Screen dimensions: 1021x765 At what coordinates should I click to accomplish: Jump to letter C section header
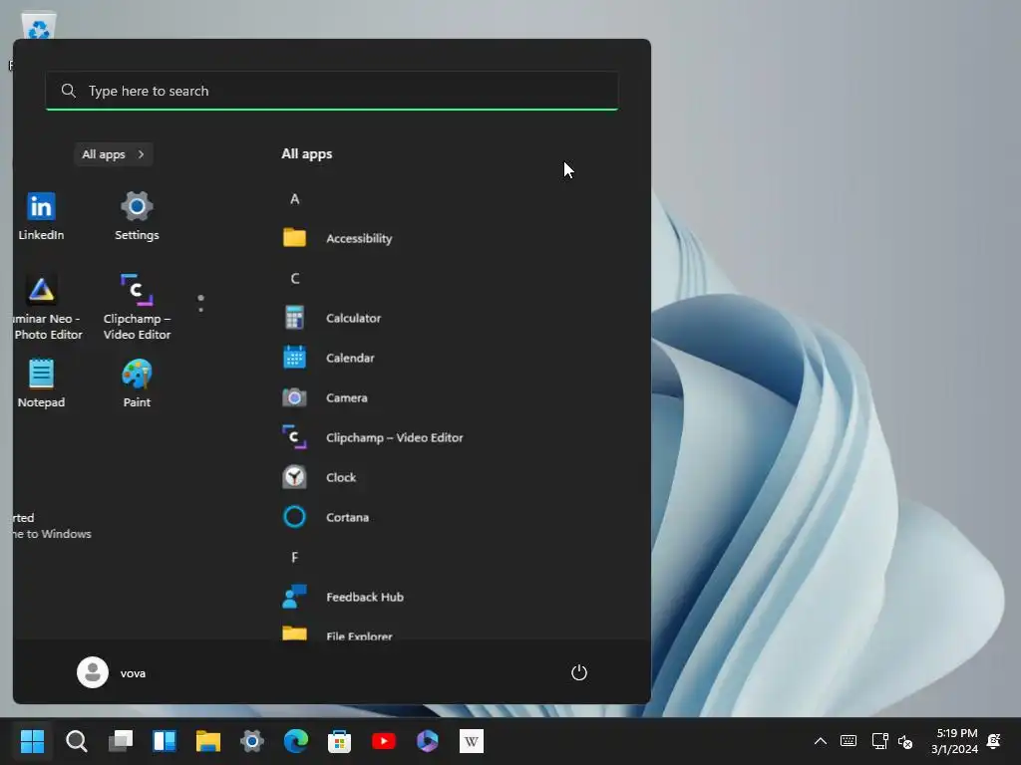[x=295, y=279]
